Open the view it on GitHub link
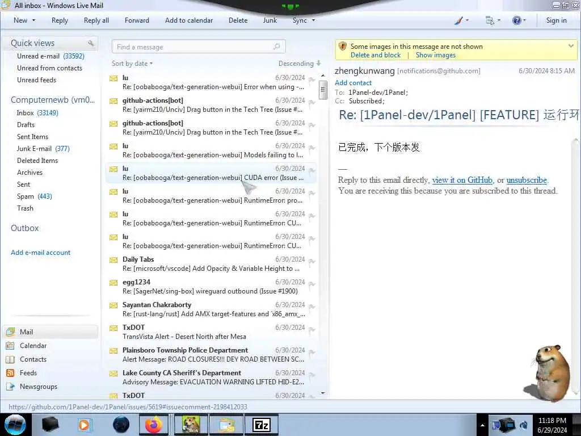Viewport: 581px width, 436px height. click(462, 180)
